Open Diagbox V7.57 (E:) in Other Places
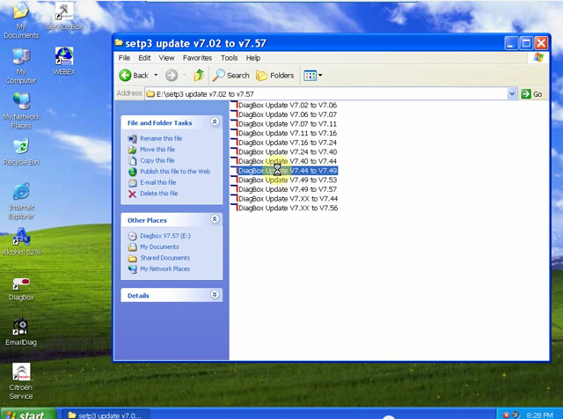Viewport: 563px width, 419px height. [165, 236]
